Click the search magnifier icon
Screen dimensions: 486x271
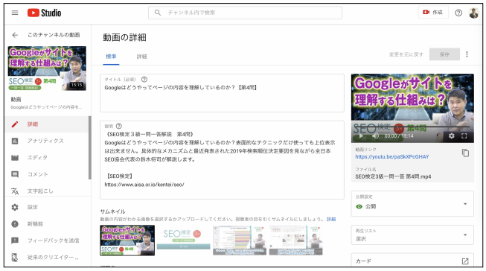click(158, 13)
